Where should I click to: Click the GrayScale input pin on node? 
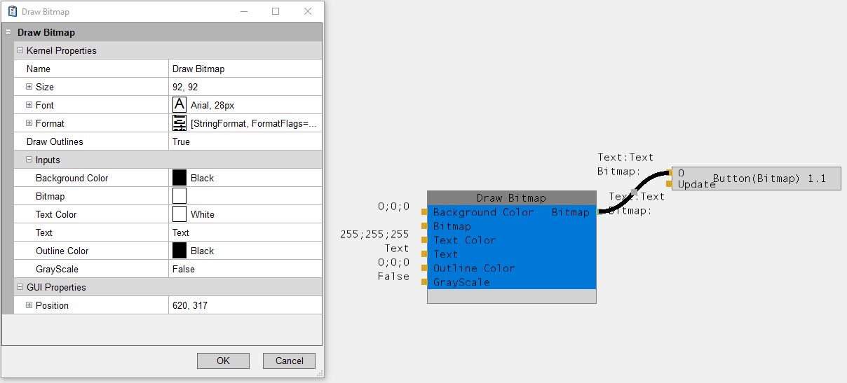click(424, 282)
